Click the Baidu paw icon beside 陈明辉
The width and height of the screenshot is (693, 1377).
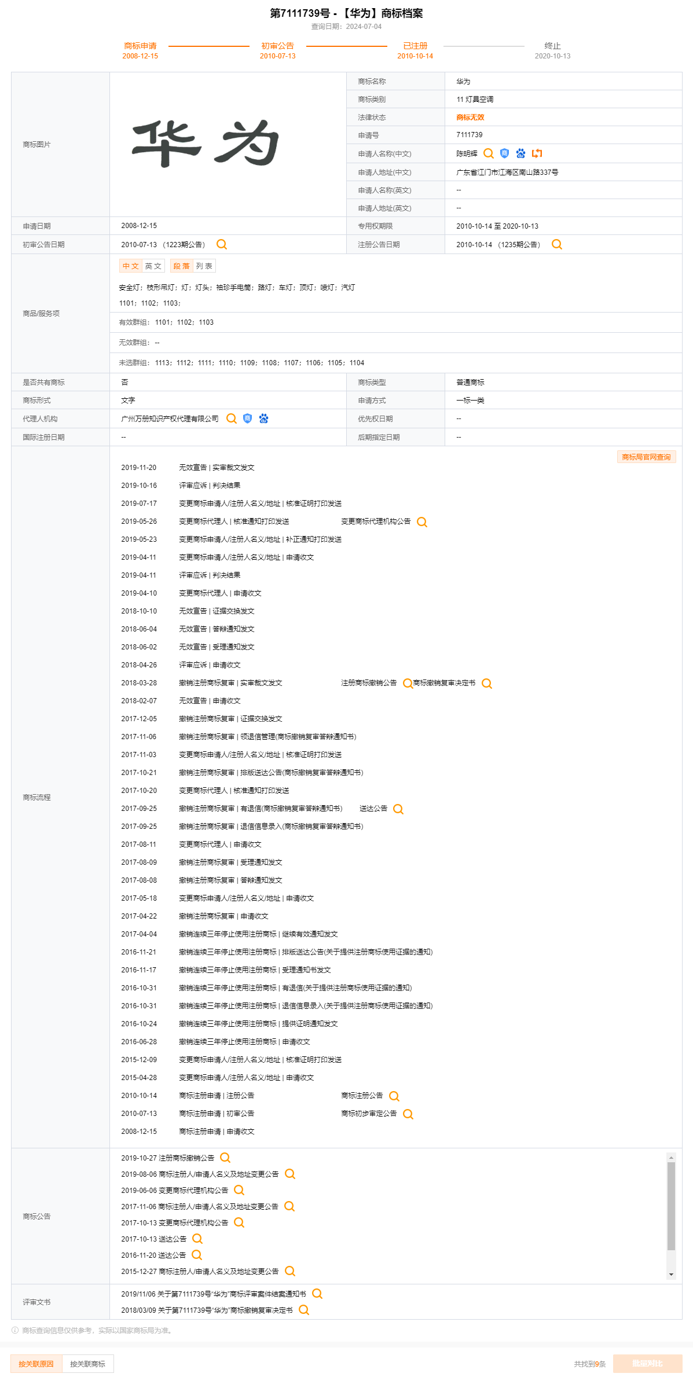pyautogui.click(x=520, y=153)
